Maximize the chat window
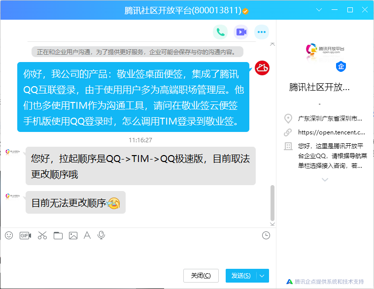374x289 pixels. (350, 10)
